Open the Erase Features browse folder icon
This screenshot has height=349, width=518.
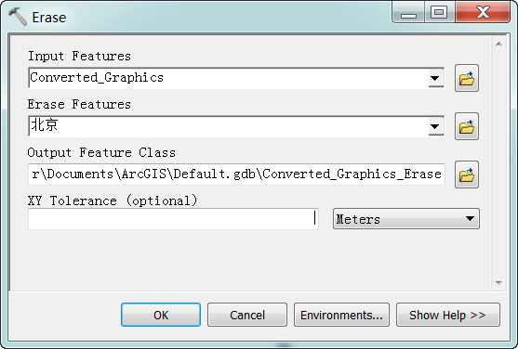[467, 126]
